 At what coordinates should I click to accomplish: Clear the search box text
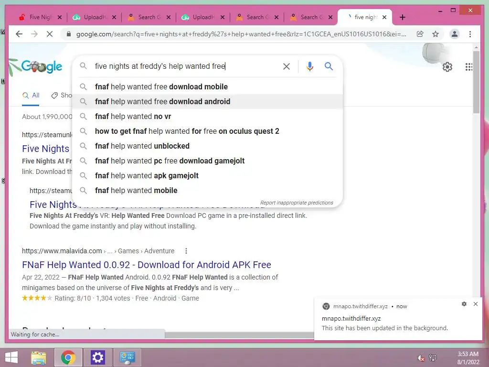[287, 66]
